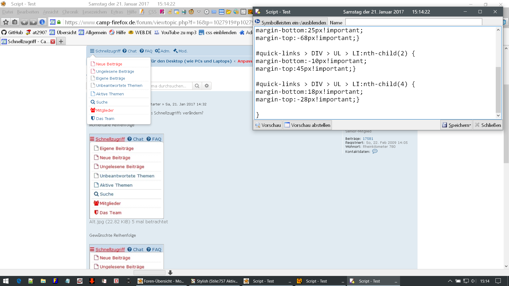Image resolution: width=509 pixels, height=286 pixels.
Task: Click the forward arrow button
Action: click(33, 22)
